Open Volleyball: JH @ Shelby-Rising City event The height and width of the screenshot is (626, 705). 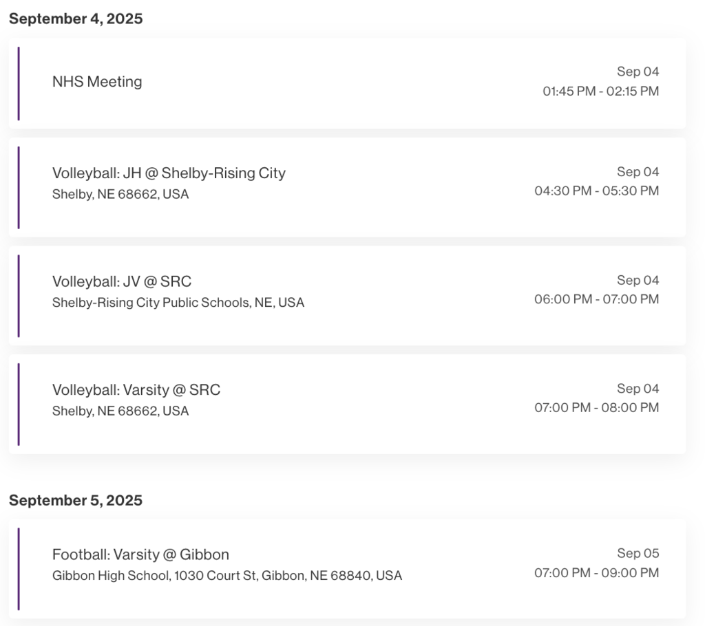(347, 187)
